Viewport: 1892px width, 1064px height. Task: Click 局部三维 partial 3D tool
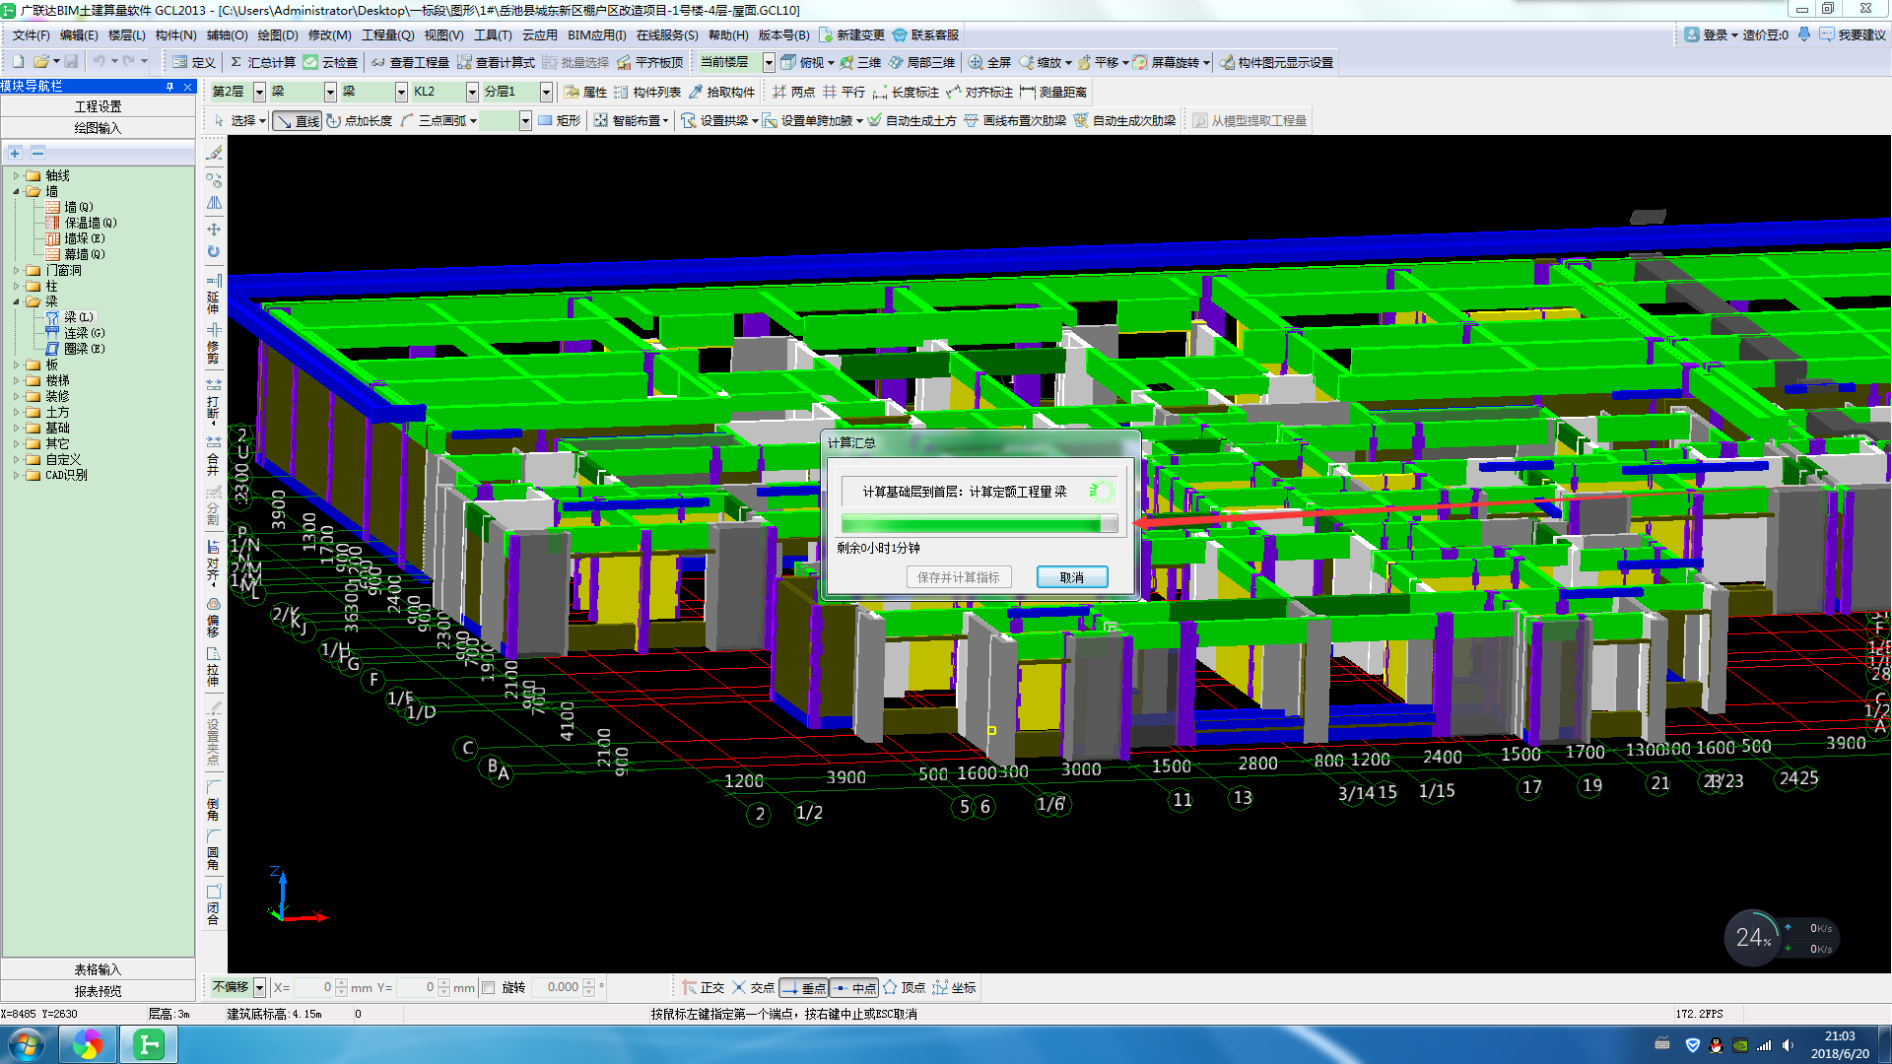pos(921,62)
